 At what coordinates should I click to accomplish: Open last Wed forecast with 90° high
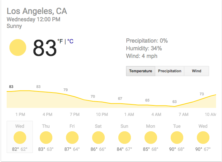[203, 138]
